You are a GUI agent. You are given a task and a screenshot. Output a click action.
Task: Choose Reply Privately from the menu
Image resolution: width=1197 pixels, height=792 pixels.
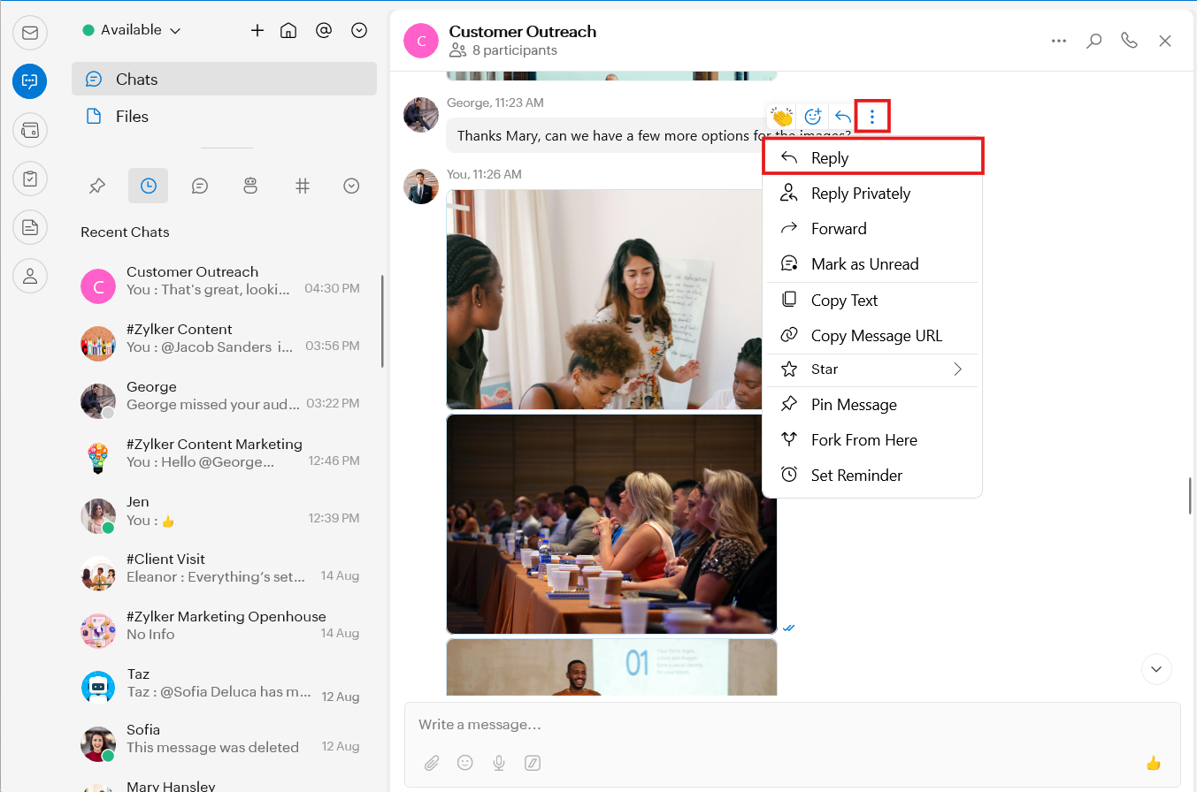(x=872, y=194)
